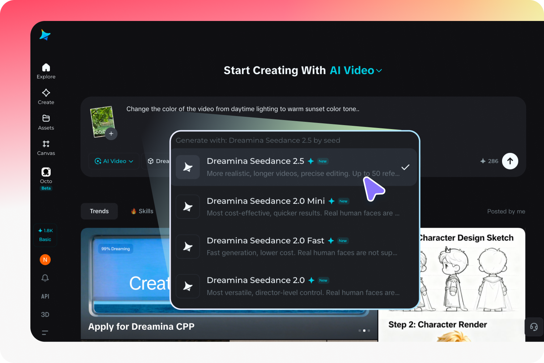Click the Dreamina Seedance 2.0 model icon
The height and width of the screenshot is (363, 544).
(x=188, y=286)
